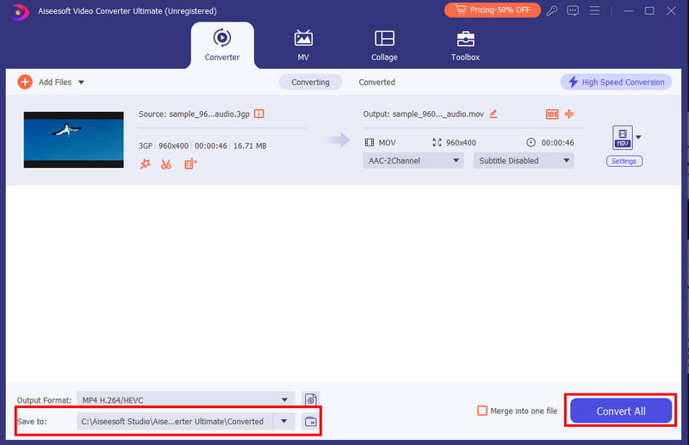Maximize the application window
689x445 pixels.
[649, 10]
